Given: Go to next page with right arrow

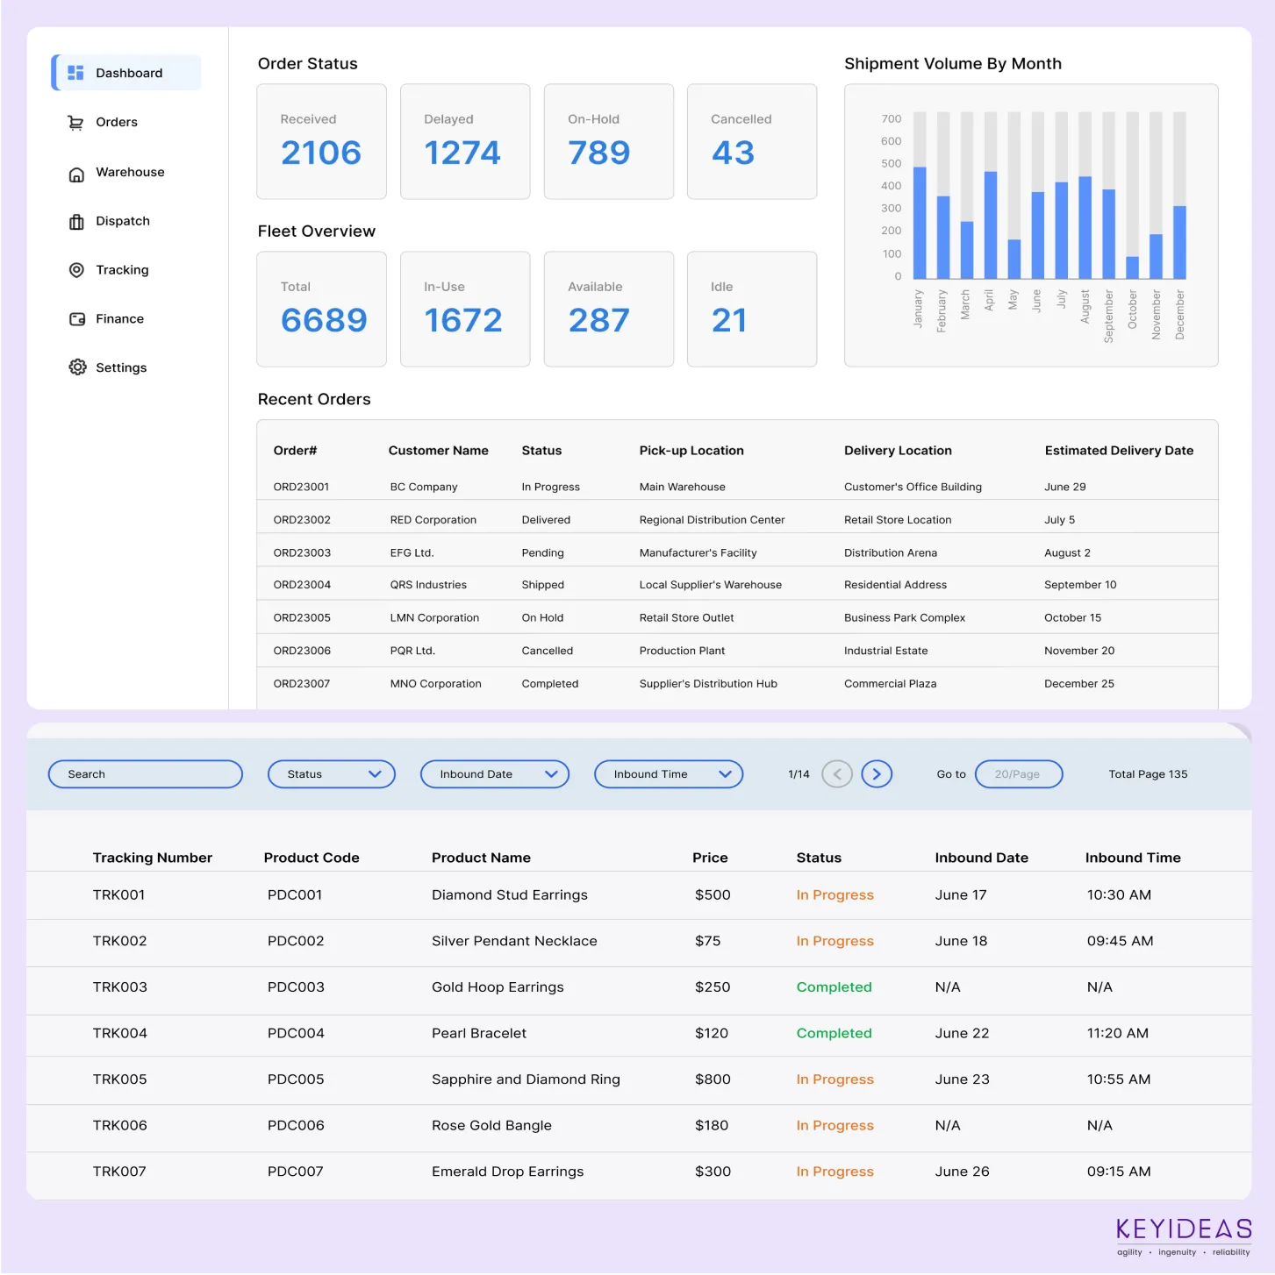Looking at the screenshot, I should (876, 774).
